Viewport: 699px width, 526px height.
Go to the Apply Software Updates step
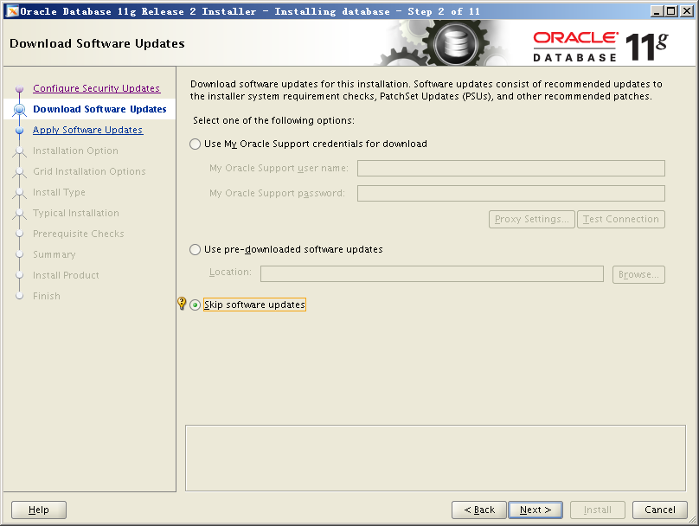pos(87,130)
